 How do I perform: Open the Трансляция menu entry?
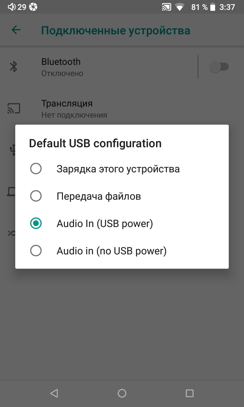click(122, 108)
